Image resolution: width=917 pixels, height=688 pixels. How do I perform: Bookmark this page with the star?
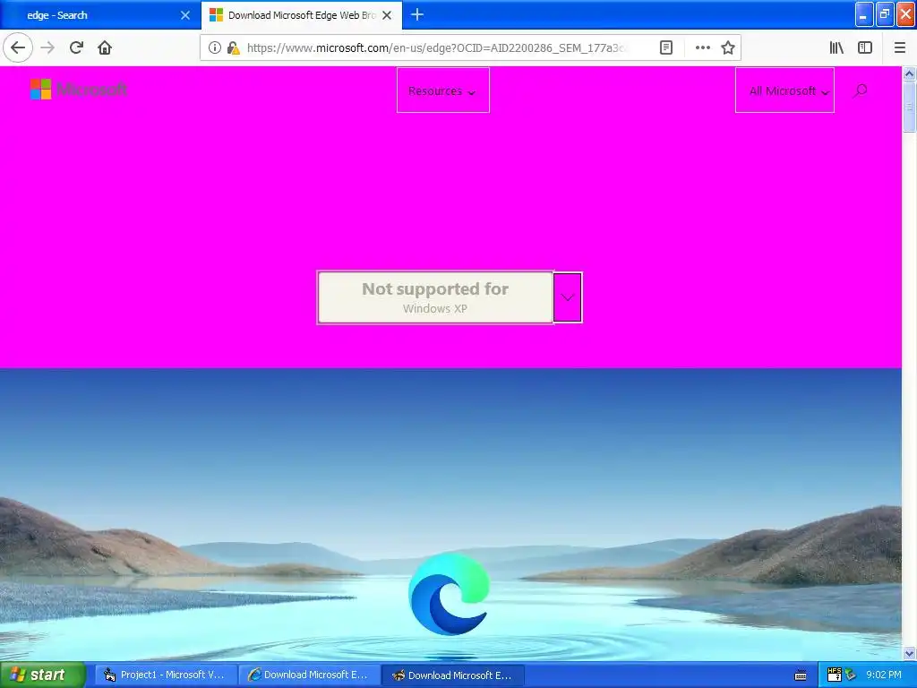click(727, 48)
